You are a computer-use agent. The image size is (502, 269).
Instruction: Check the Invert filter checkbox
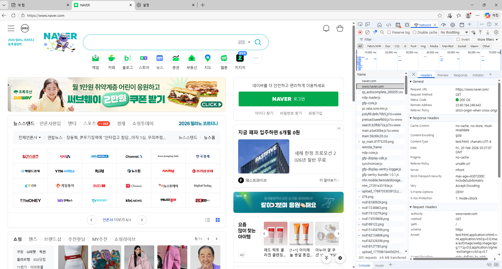pos(458,39)
